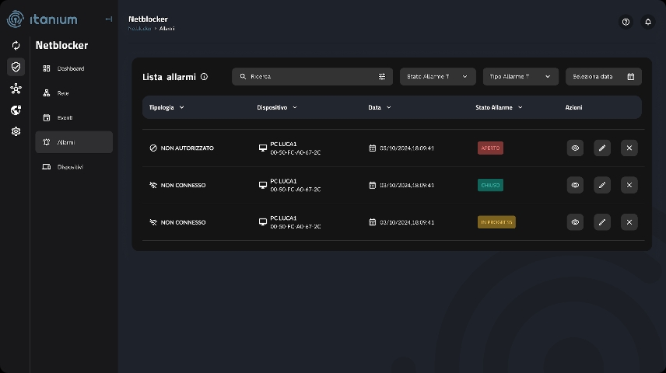This screenshot has width=666, height=373.
Task: Show details of the CHIUSO alarm
Action: 575,185
